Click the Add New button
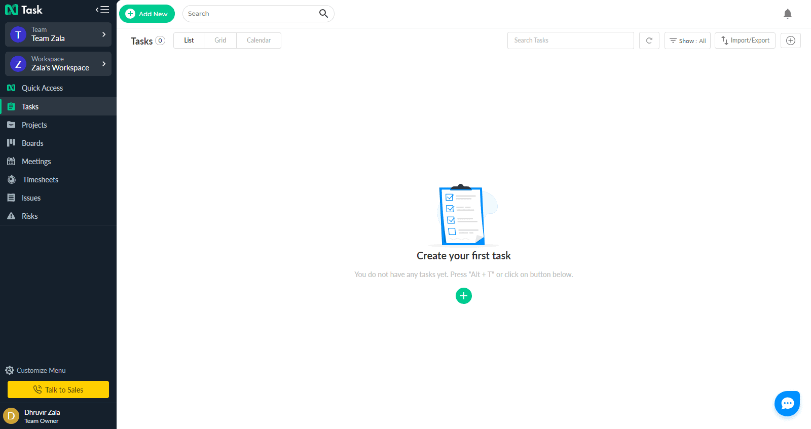 [x=147, y=14]
